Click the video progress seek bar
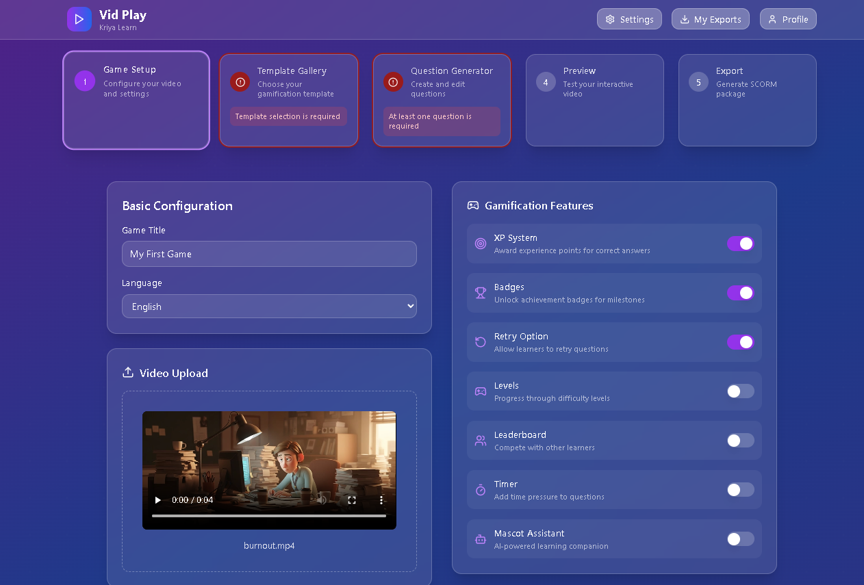The height and width of the screenshot is (585, 864). 269,515
